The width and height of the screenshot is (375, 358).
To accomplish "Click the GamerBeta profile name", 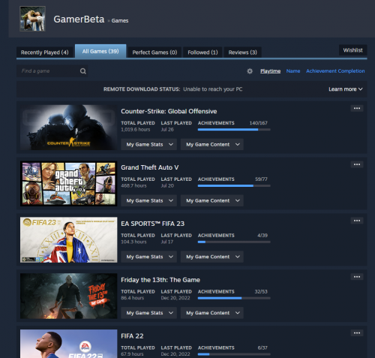I will 79,20.
